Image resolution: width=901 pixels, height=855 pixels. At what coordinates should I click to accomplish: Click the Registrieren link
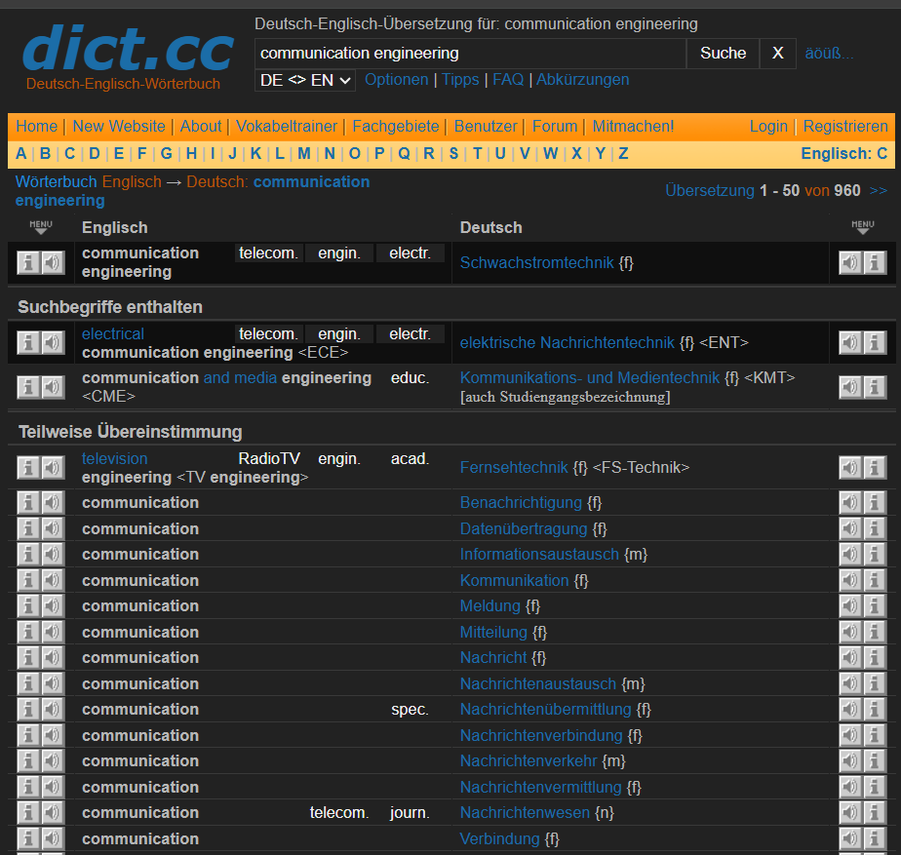[845, 126]
